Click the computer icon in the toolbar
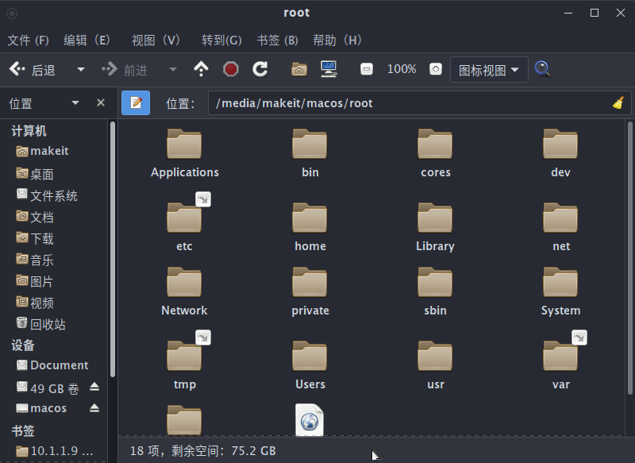This screenshot has height=463, width=635. pyautogui.click(x=329, y=69)
